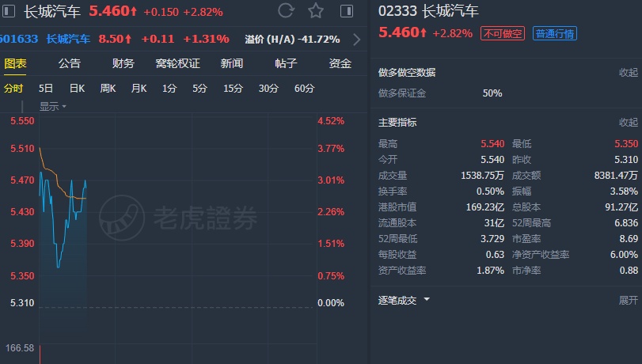Open the 财务 tab
Image resolution: width=642 pixels, height=364 pixels.
pos(123,63)
